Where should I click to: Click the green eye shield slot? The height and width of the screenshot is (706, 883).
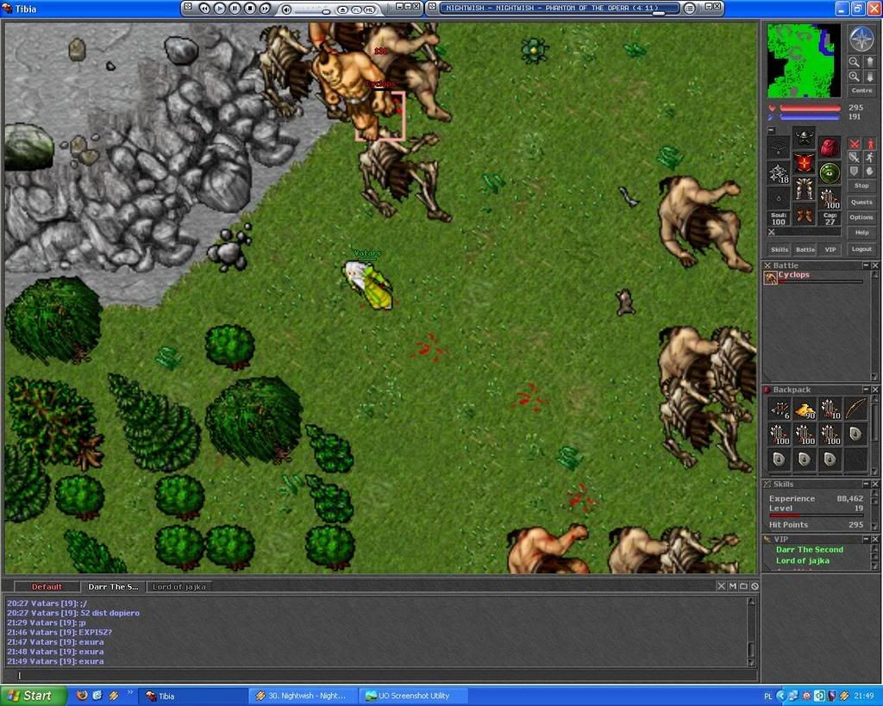coord(830,173)
